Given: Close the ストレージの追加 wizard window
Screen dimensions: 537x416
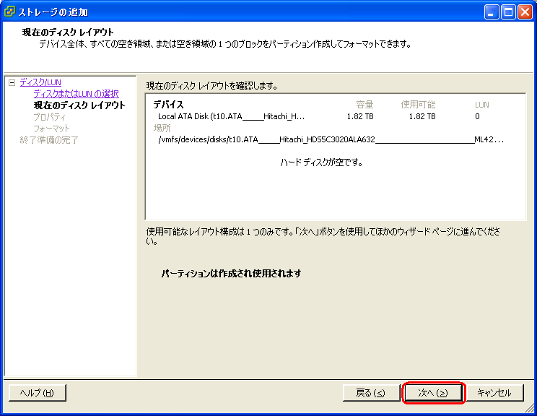Looking at the screenshot, I should 525,12.
